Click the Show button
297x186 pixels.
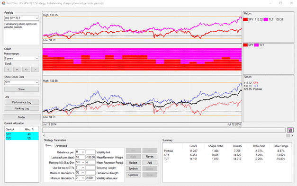click(x=21, y=89)
